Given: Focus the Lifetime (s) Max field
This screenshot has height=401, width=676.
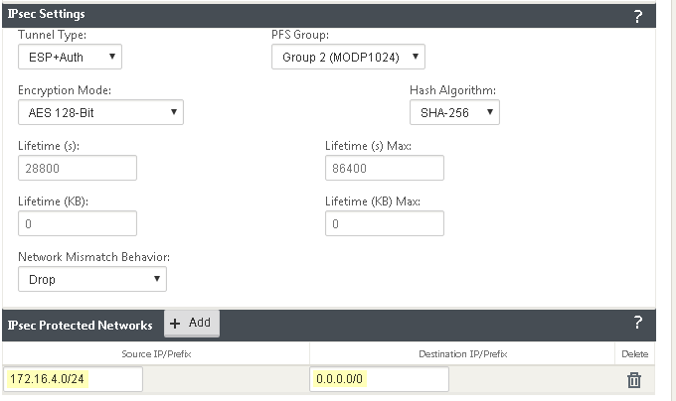Looking at the screenshot, I should [x=384, y=168].
